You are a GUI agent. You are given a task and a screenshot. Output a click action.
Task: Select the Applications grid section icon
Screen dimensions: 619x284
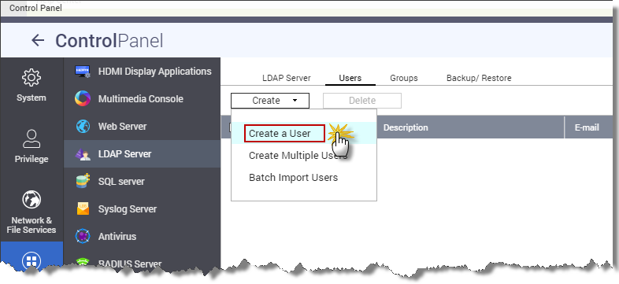32,260
